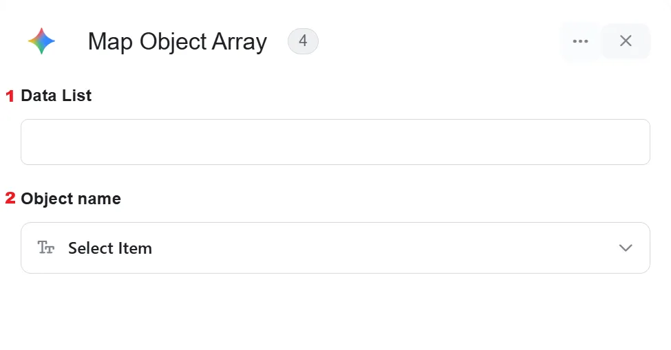Click the step number 4 badge
This screenshot has height=350, width=671.
pos(303,41)
